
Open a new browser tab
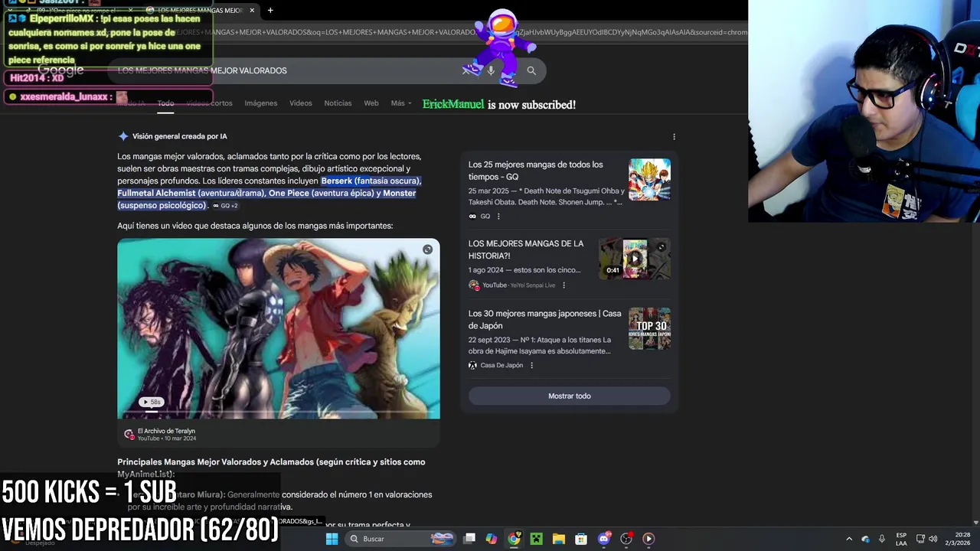(270, 10)
